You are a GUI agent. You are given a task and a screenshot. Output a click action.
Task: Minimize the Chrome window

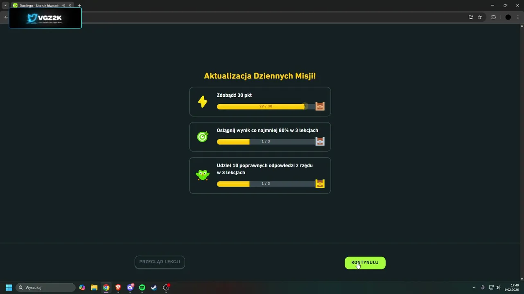(492, 5)
